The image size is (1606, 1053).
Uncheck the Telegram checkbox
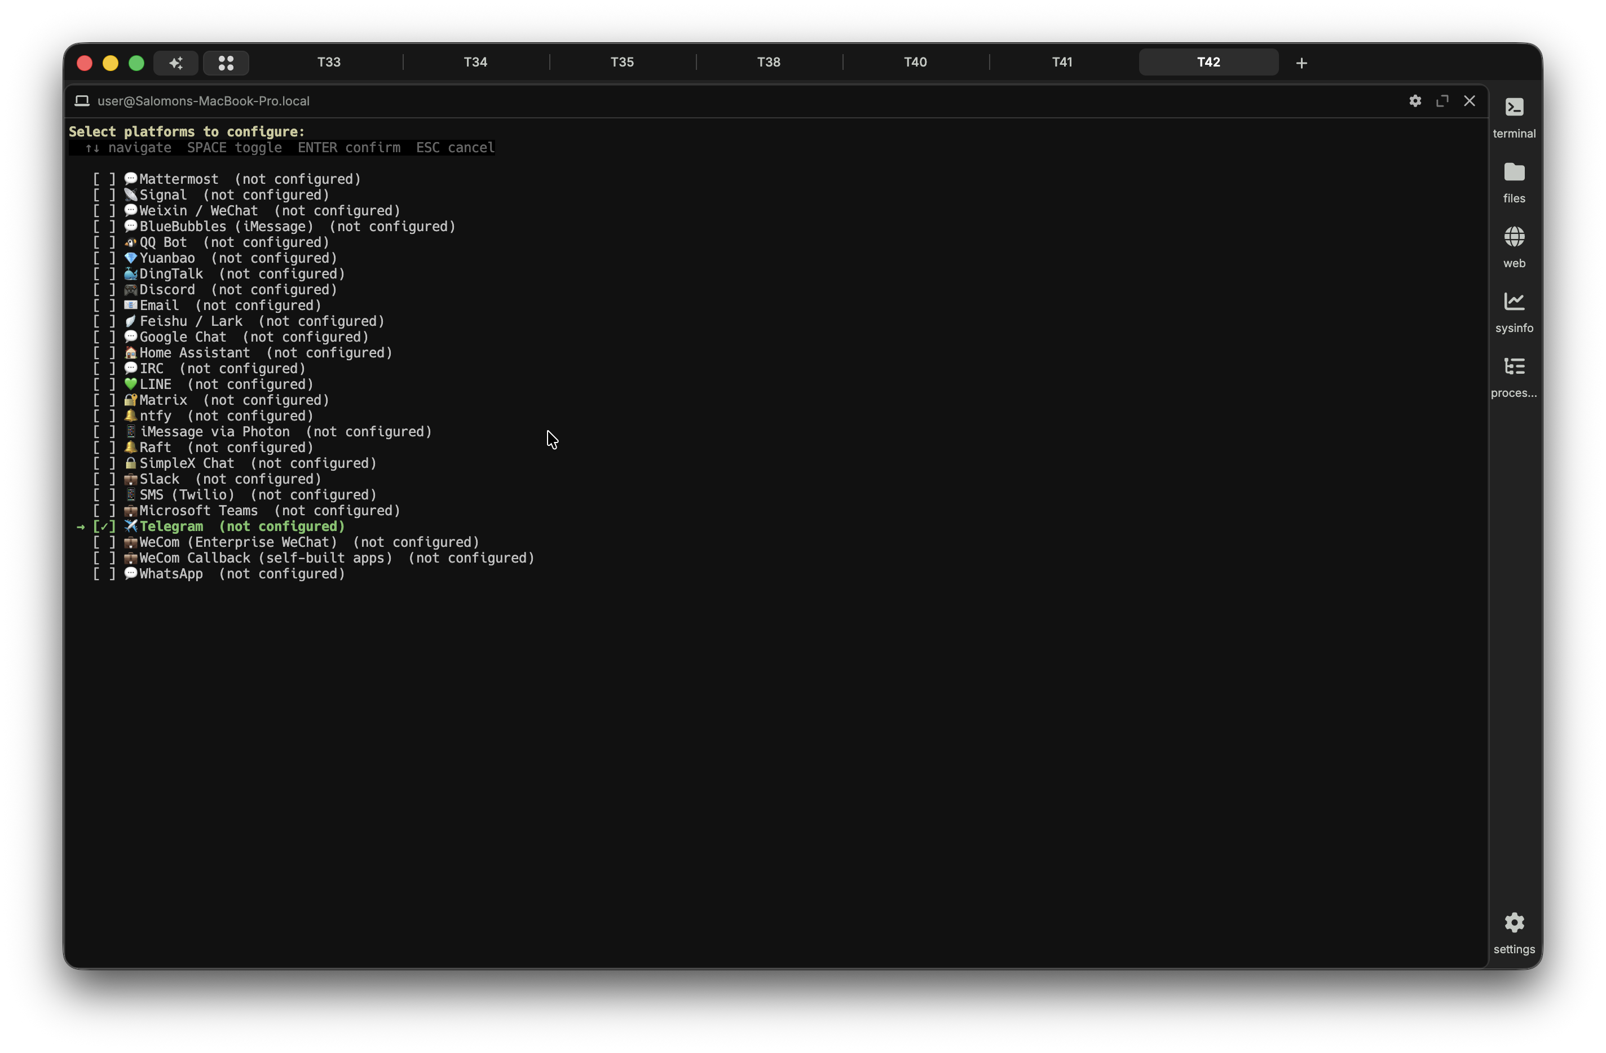click(x=104, y=526)
